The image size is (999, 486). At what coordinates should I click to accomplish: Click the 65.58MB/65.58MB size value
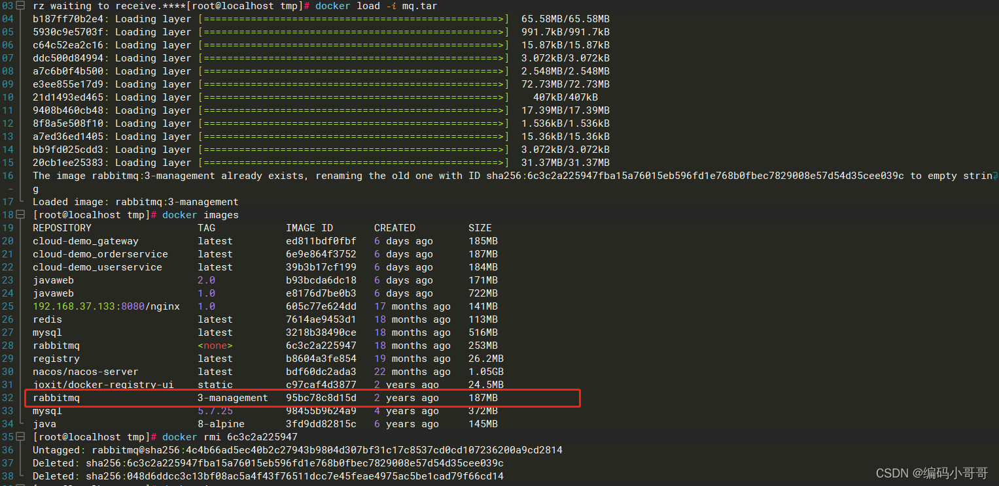tap(565, 19)
